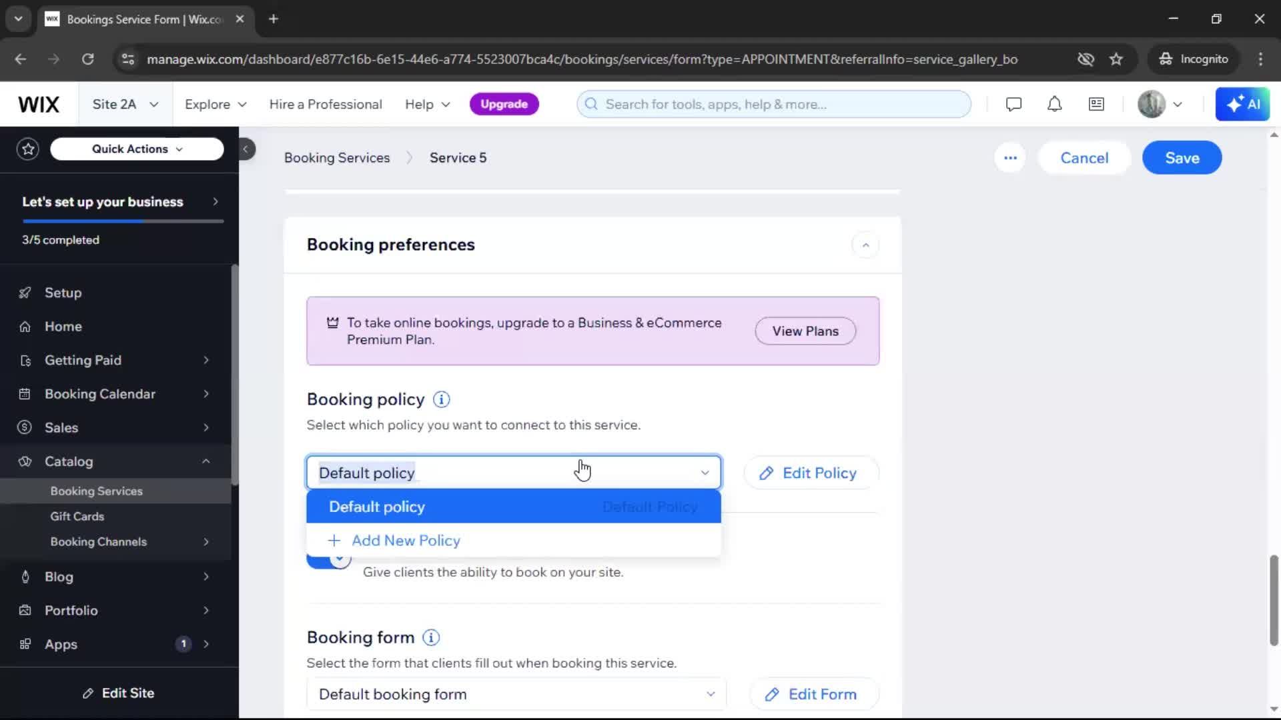Click the Upgrade button
The width and height of the screenshot is (1281, 720).
(x=504, y=104)
